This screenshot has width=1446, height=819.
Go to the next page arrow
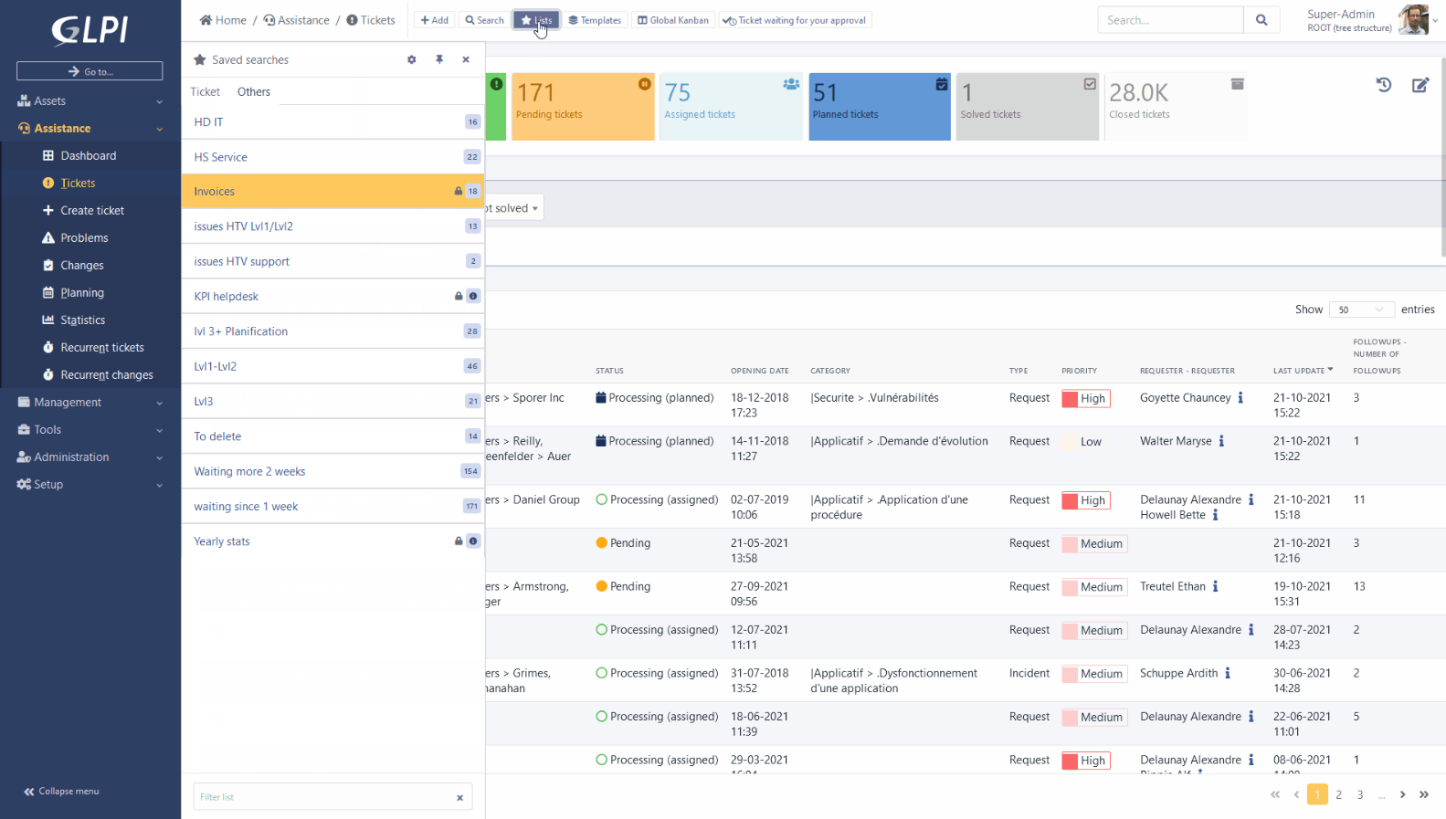pos(1403,794)
